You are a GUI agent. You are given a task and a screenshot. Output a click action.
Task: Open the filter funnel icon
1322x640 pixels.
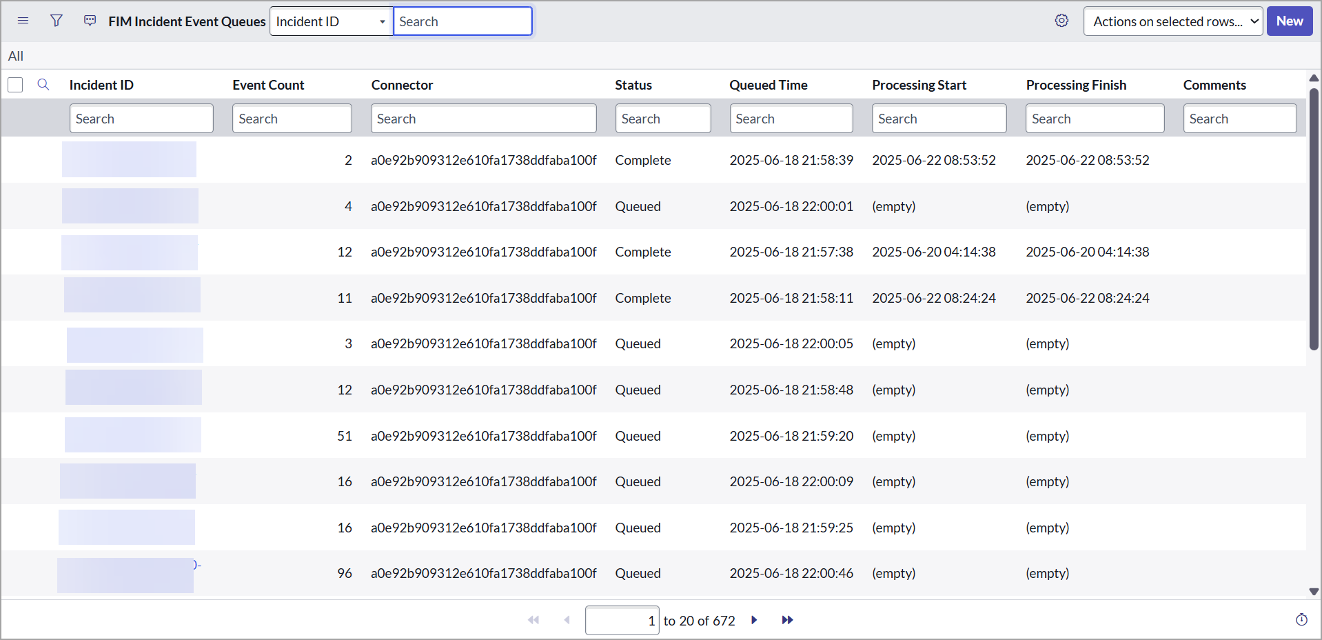(x=57, y=21)
